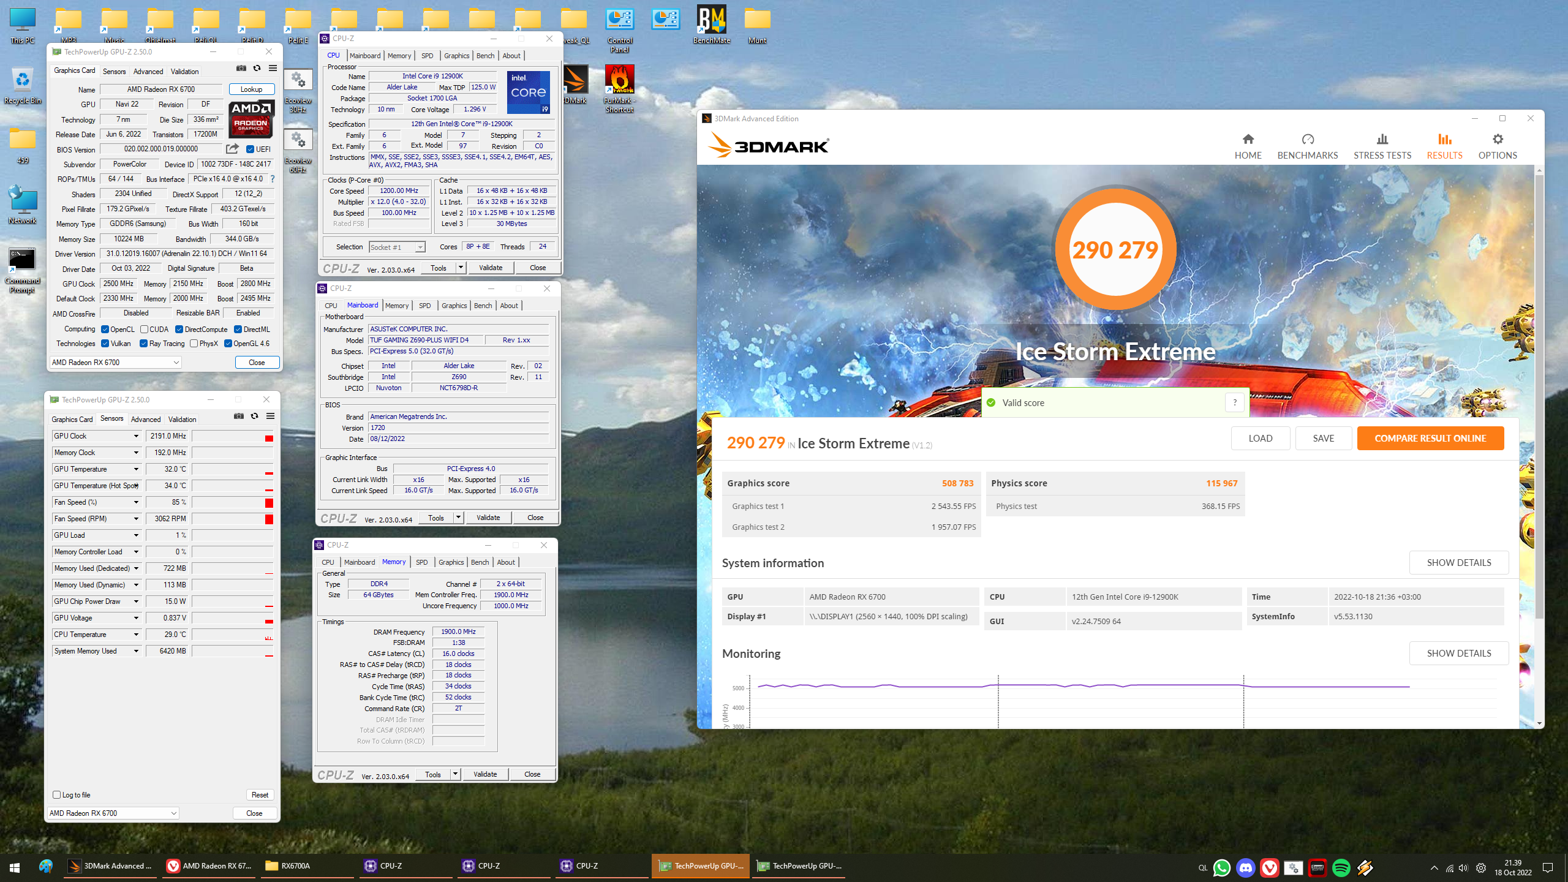This screenshot has height=882, width=1568.
Task: Enable Log to file in GPU-Z Sensors
Action: coord(57,795)
